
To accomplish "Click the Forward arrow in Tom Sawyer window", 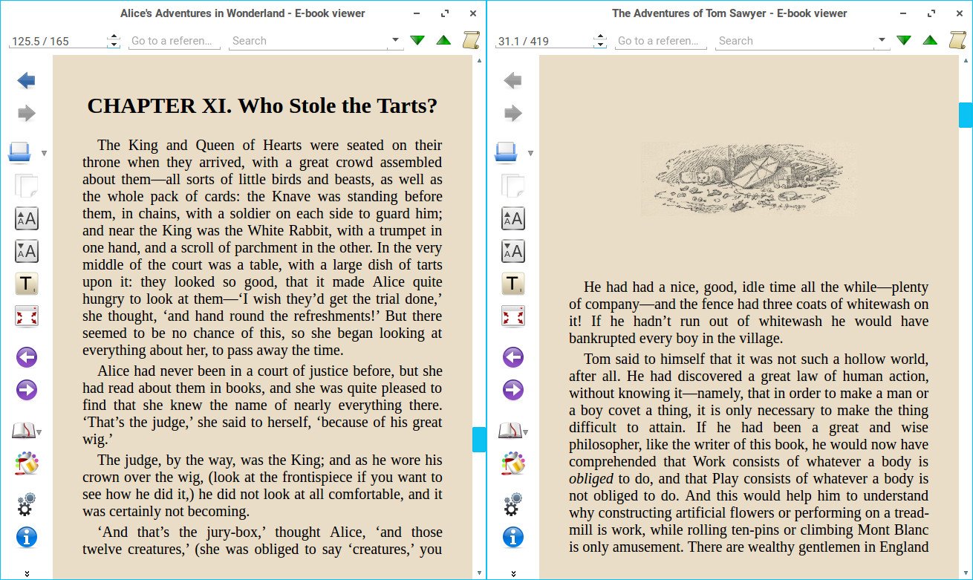I will (513, 114).
